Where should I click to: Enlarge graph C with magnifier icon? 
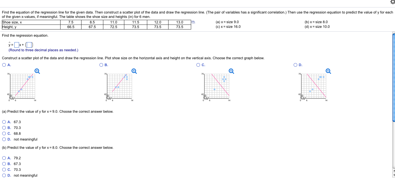click(231, 71)
